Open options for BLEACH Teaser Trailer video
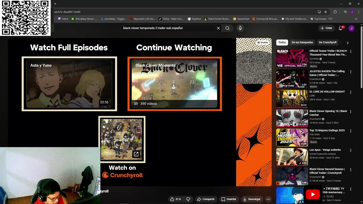 [x=351, y=52]
